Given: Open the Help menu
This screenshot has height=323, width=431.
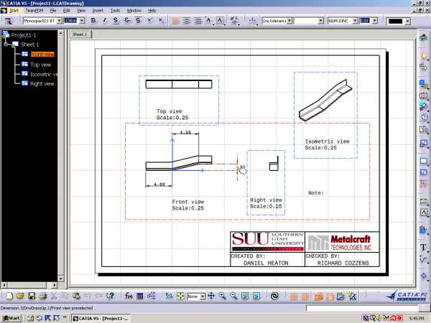Looking at the screenshot, I should tap(152, 11).
